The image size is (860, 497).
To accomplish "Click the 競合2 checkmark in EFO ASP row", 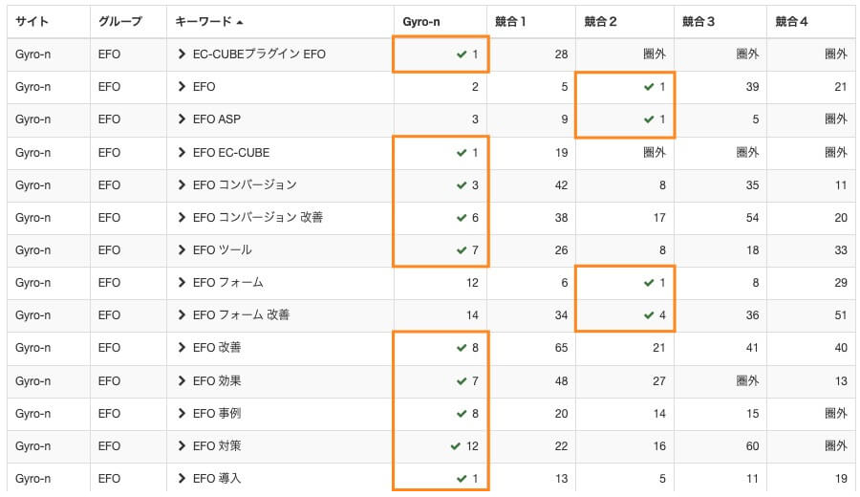I will [x=649, y=119].
